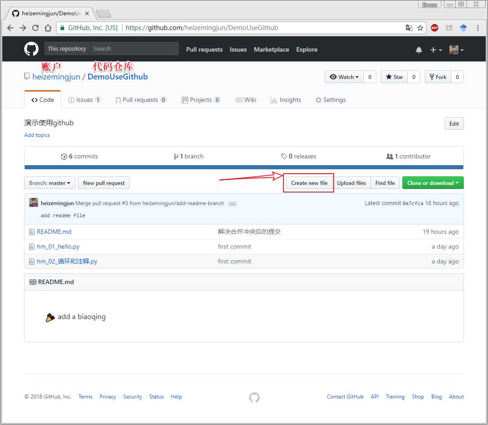
Task: Click the hm_01_hello.py file icon
Action: coord(31,247)
